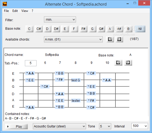Click * E E on B string fret 5

[x=30, y=80]
